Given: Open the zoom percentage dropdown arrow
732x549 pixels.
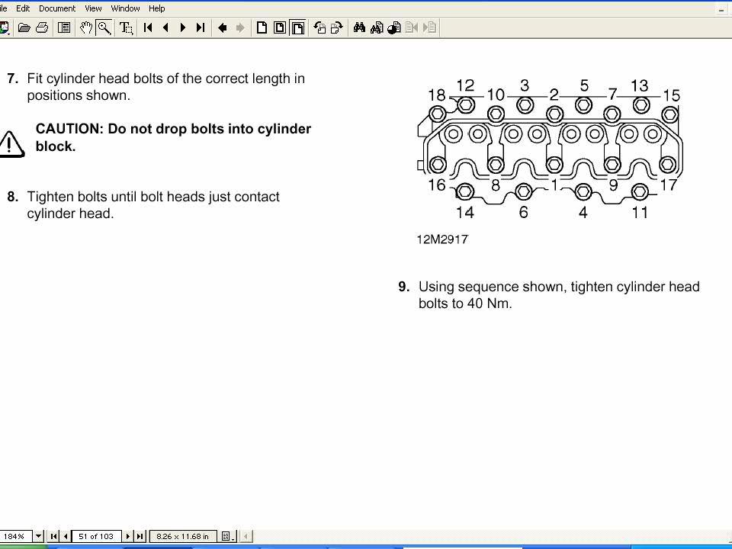Looking at the screenshot, I should 38,536.
